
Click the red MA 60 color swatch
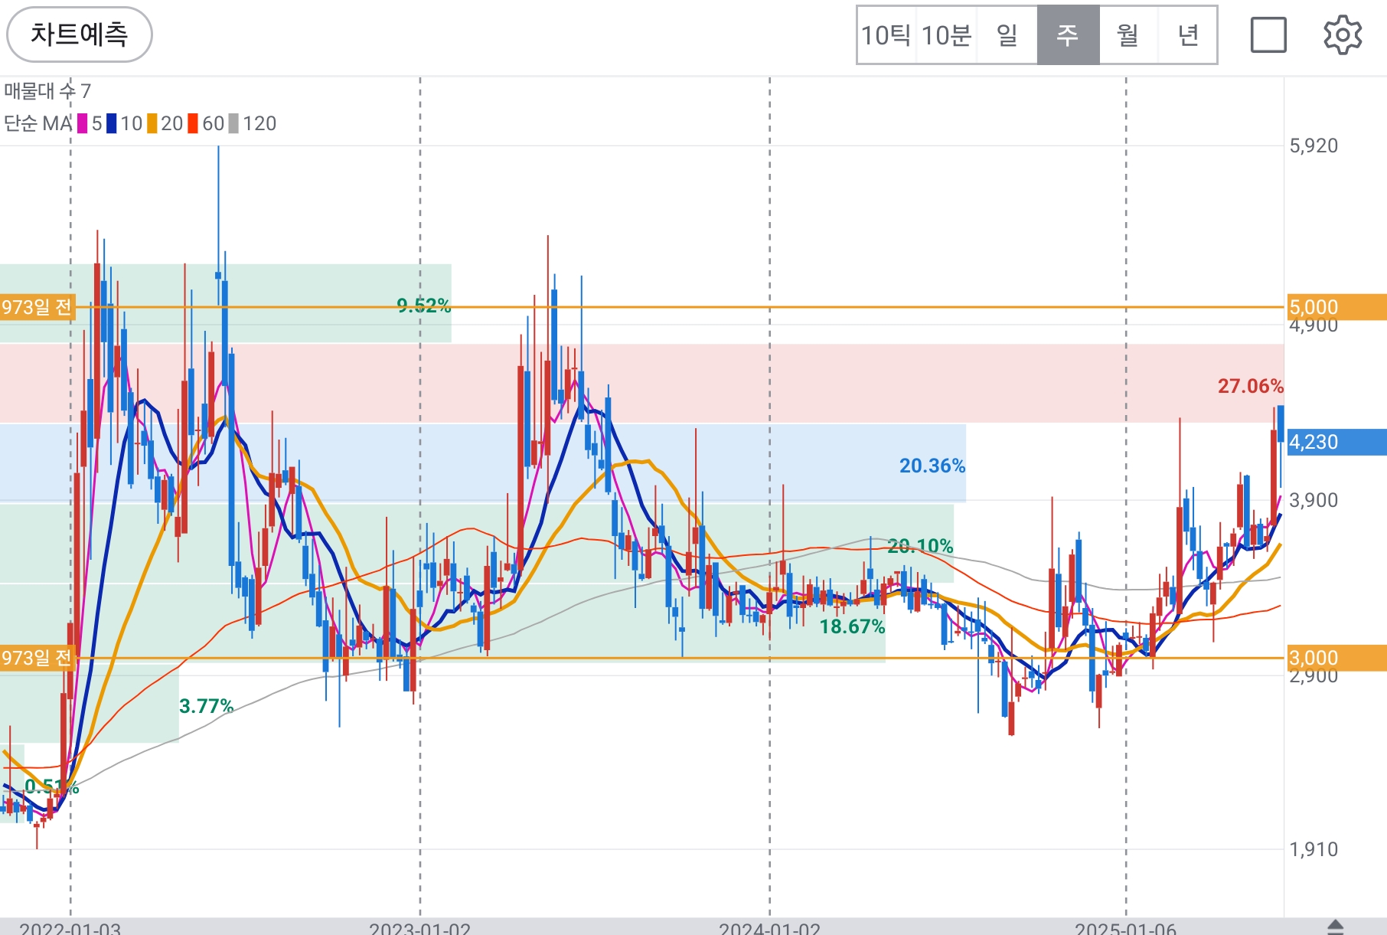click(194, 123)
